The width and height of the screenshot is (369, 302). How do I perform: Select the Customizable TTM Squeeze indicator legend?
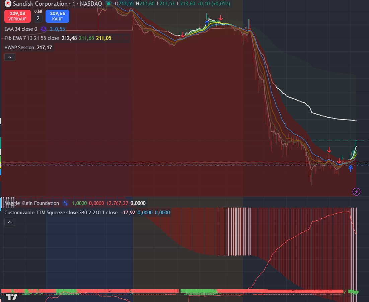[x=61, y=213]
